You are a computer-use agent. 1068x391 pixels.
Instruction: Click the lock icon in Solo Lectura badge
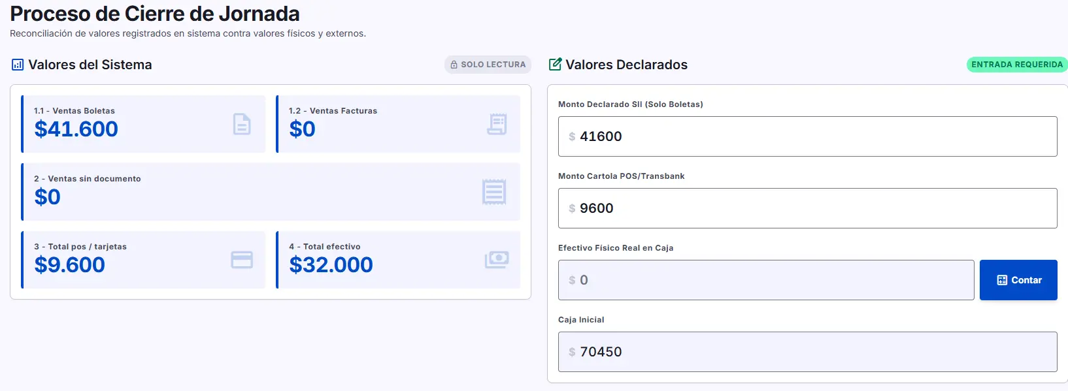pyautogui.click(x=454, y=65)
